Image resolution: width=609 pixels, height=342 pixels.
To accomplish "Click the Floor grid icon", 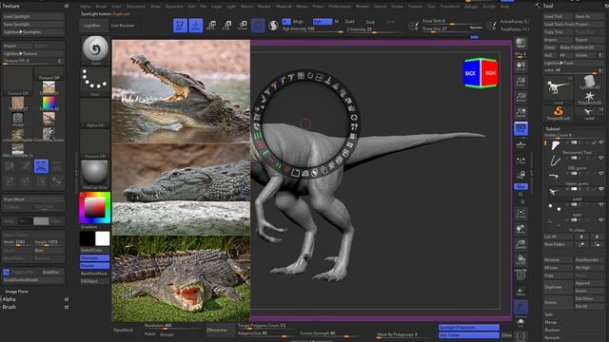I will tap(521, 144).
